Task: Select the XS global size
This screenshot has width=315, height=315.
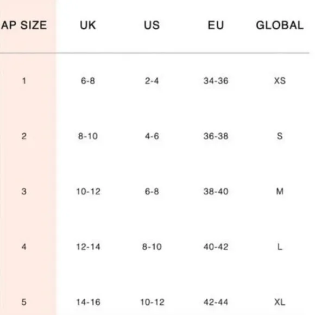Action: tap(280, 81)
